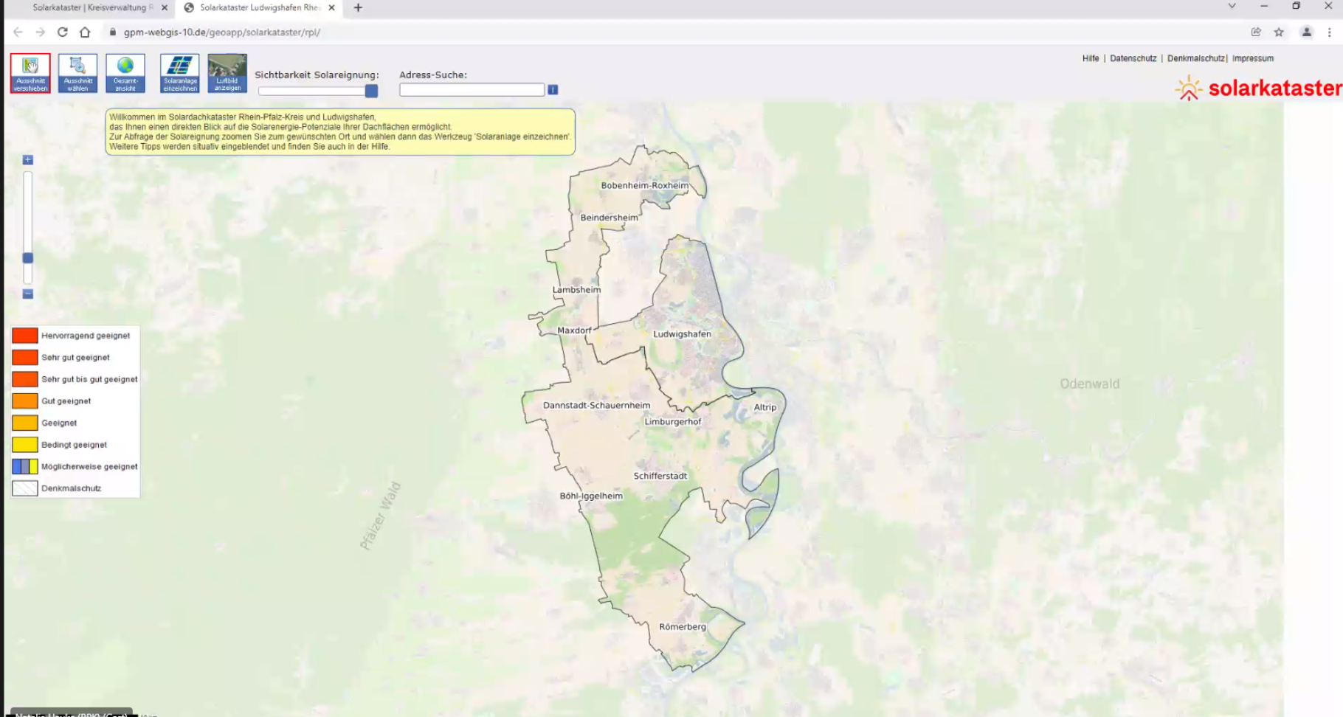
Task: Bookmark this page with the star icon
Action: 1279,32
